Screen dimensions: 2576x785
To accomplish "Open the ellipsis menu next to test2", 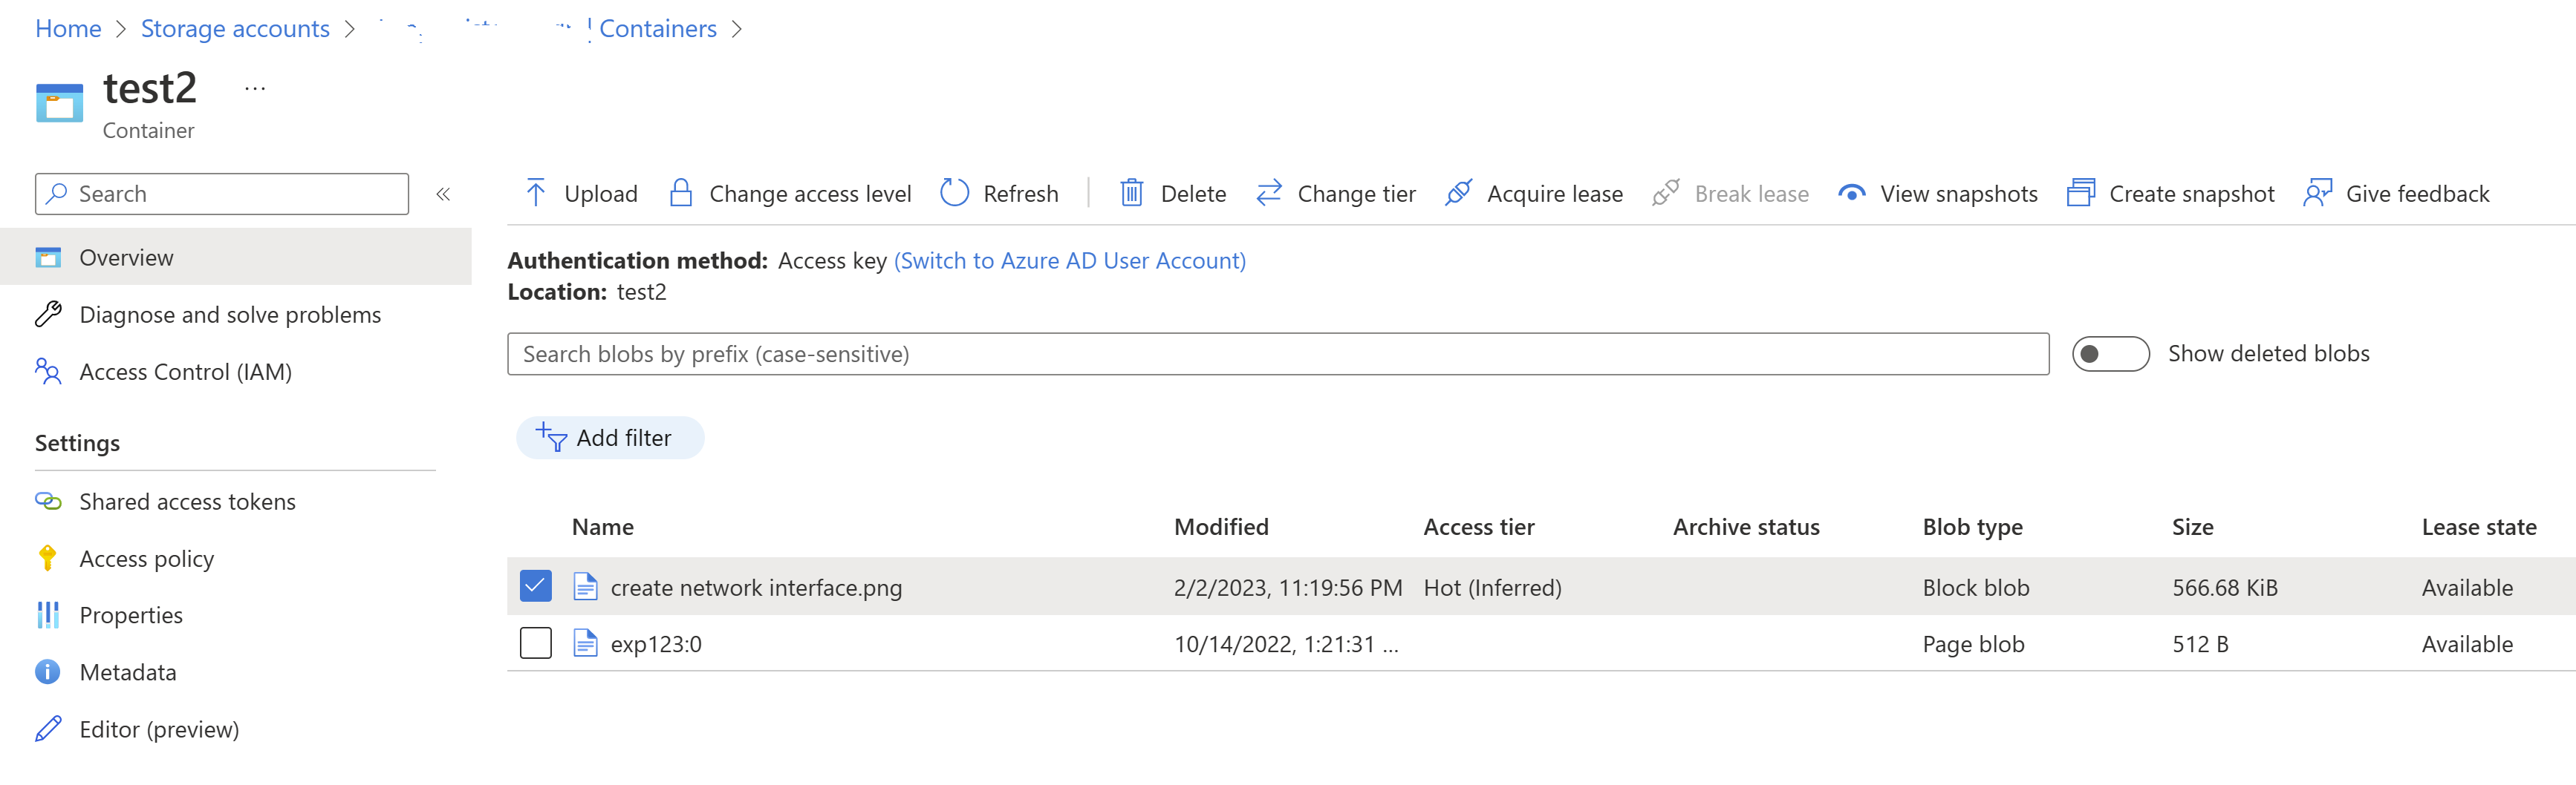I will 255,89.
